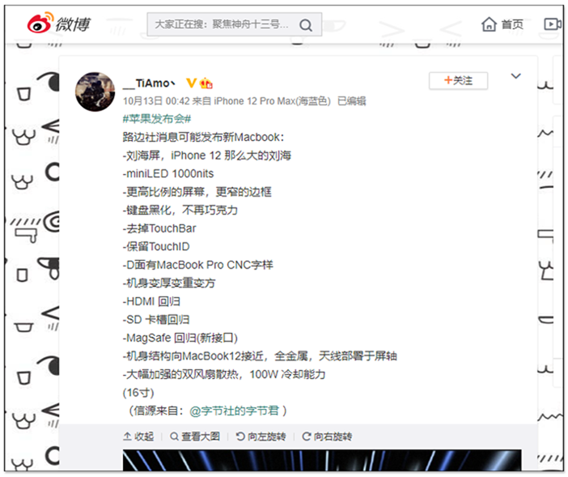The image size is (568, 477).
Task: Focus the Weibo search box
Action: click(x=235, y=24)
